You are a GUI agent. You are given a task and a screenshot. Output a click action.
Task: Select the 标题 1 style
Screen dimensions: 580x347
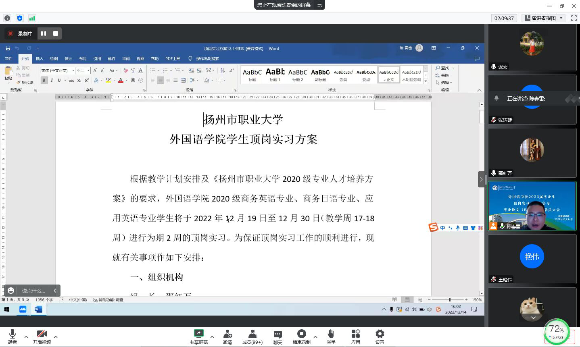coord(275,75)
